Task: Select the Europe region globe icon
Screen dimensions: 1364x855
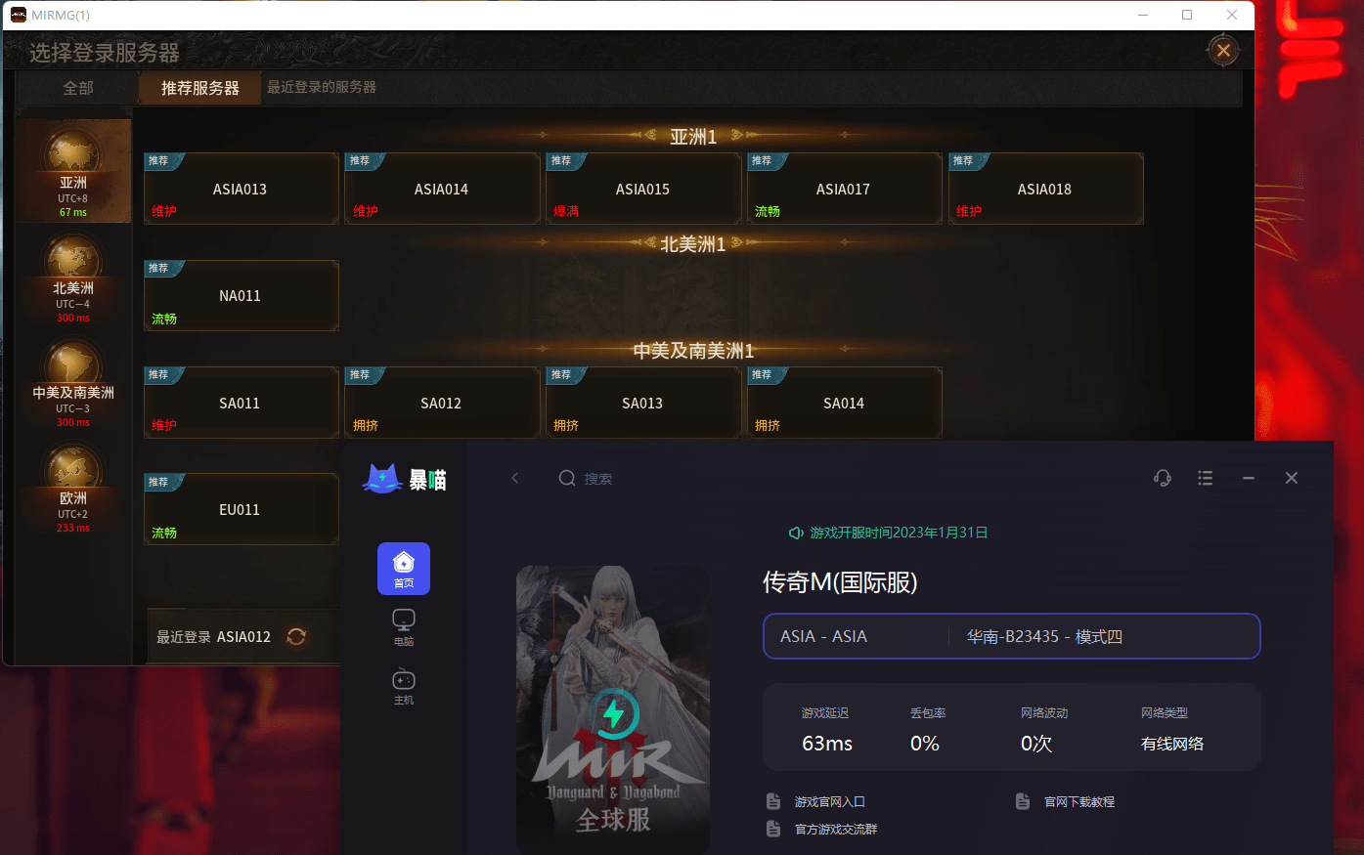Action: (x=73, y=467)
